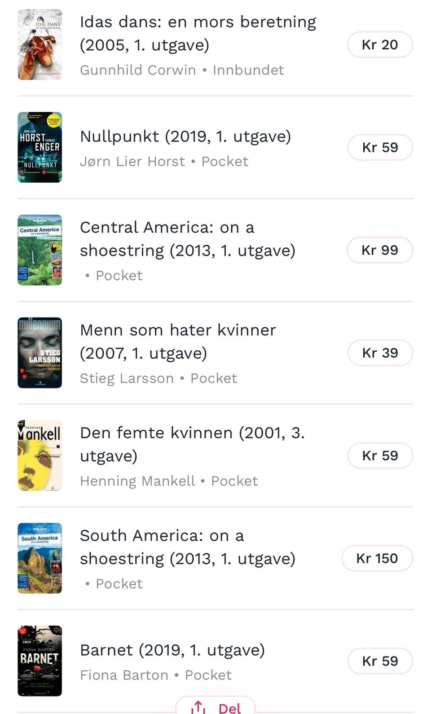Image resolution: width=431 pixels, height=714 pixels.
Task: Open the Nullpunkt (2019, 1. utgave) title
Action: 185,136
